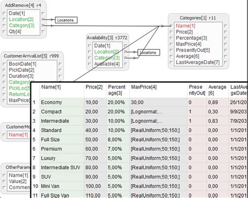Select PickDate[2] field in CustomerArrivalList
Image resolution: width=248 pixels, height=198 pixels.
tap(21, 70)
